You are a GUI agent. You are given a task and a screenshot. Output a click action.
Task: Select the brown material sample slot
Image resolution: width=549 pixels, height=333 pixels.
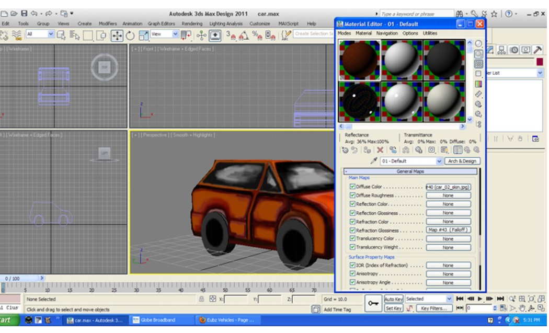359,60
